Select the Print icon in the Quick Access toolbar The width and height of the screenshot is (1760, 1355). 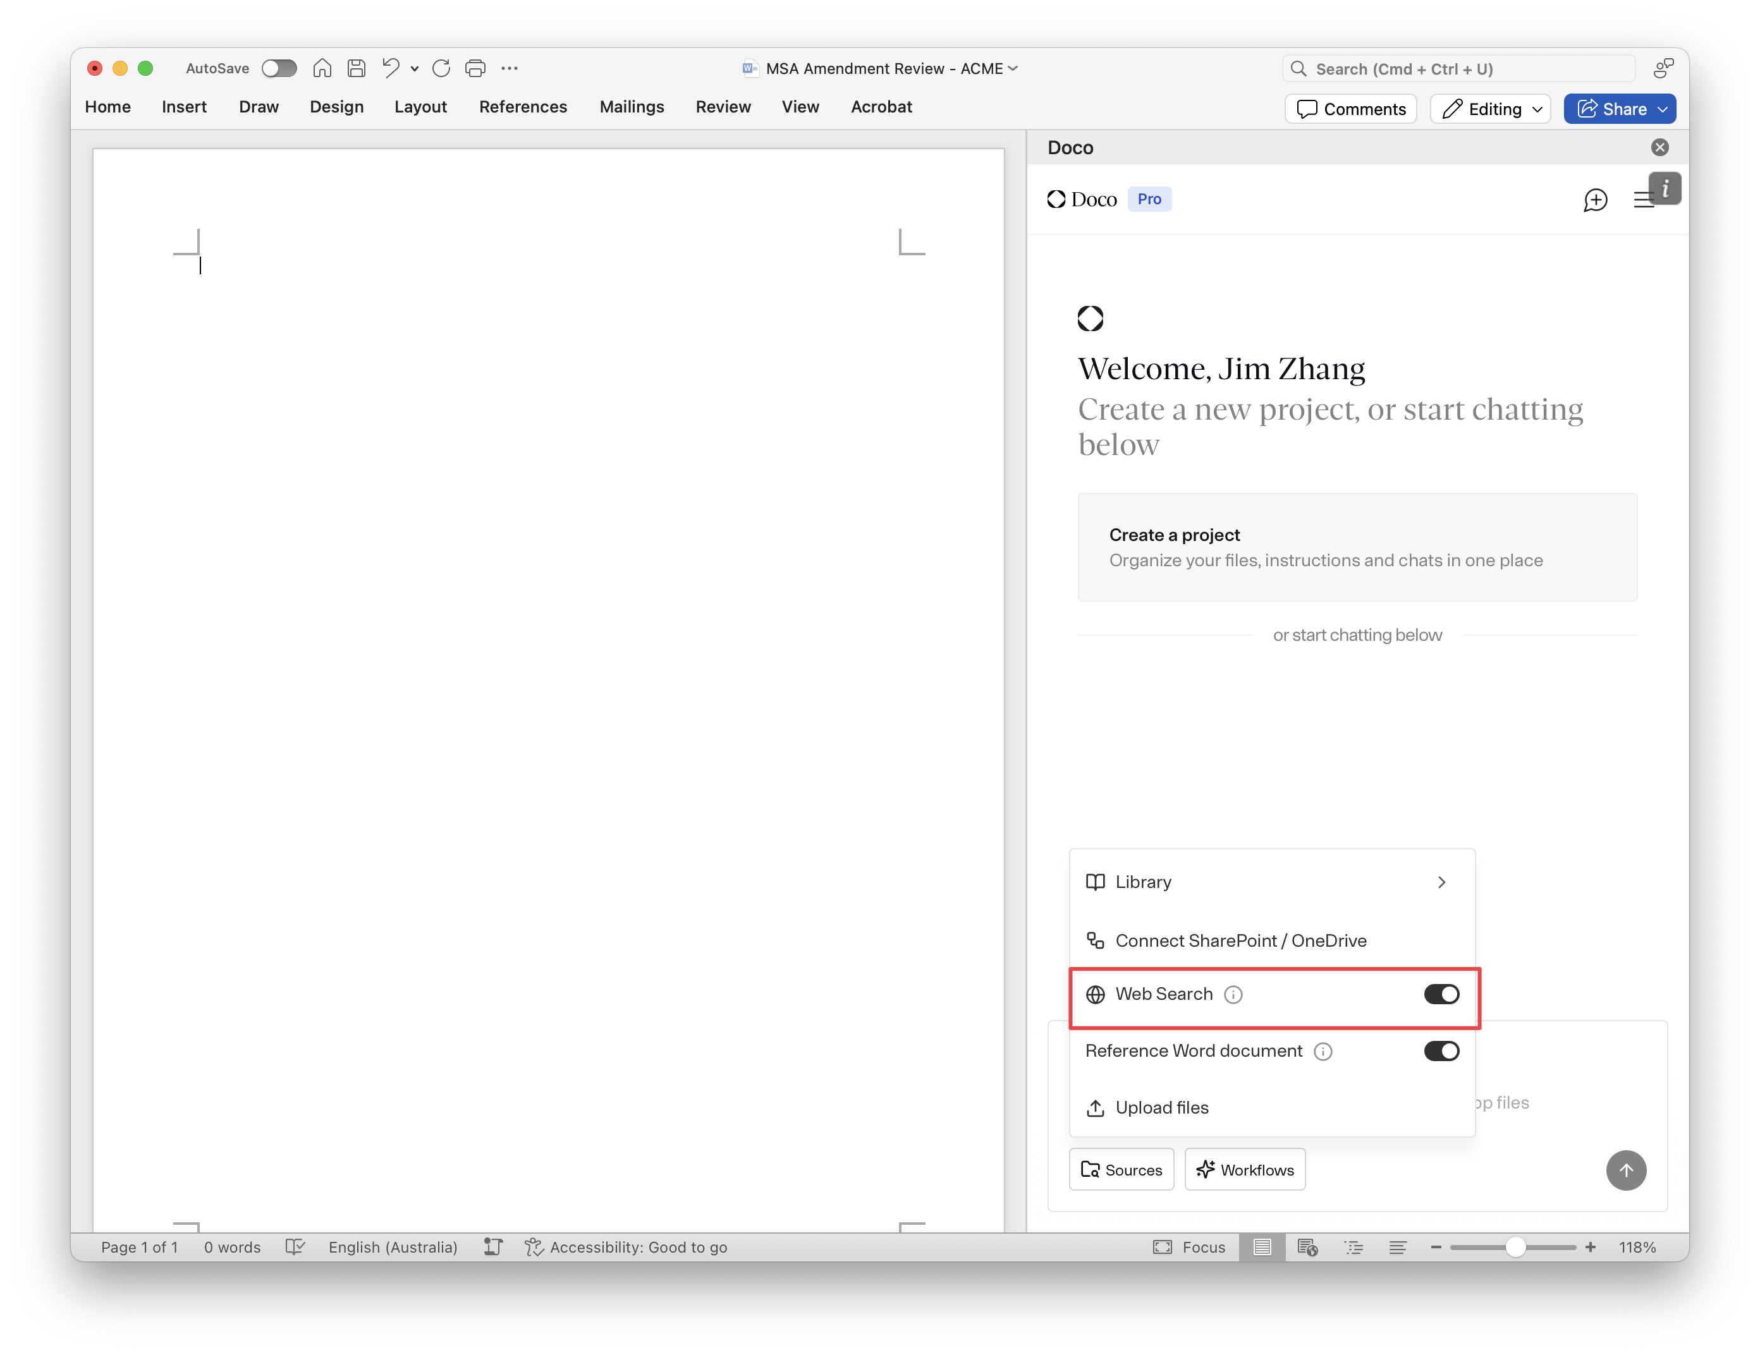pyautogui.click(x=475, y=68)
